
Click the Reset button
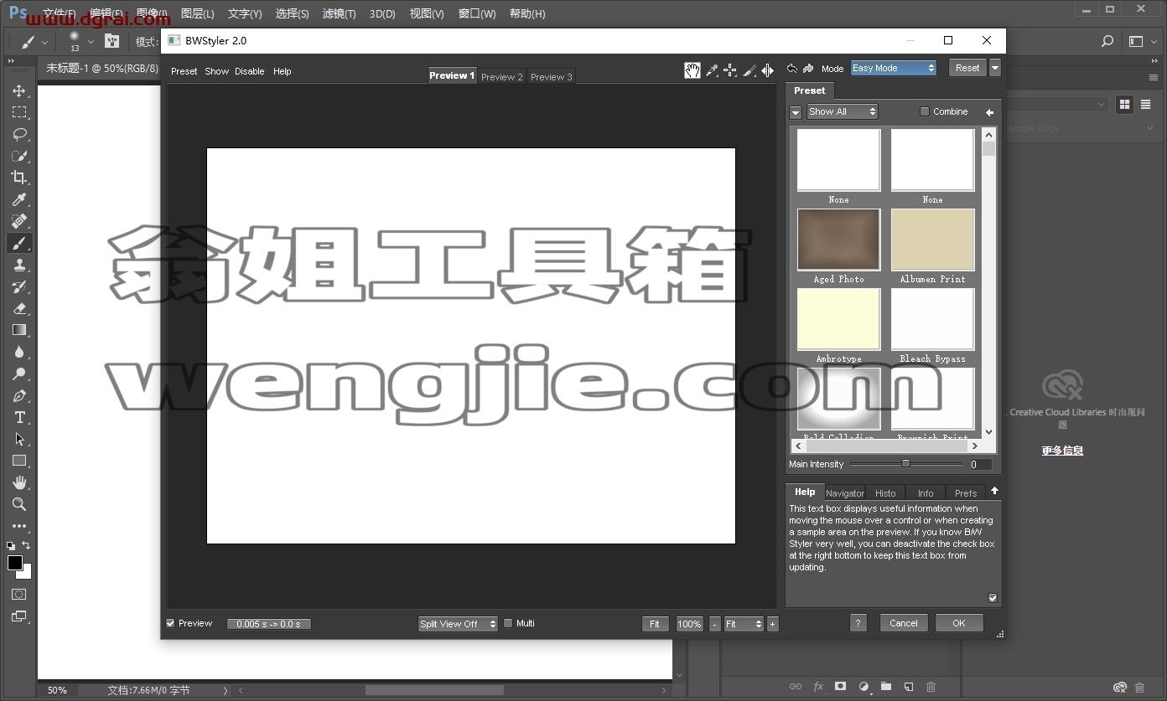pos(967,68)
